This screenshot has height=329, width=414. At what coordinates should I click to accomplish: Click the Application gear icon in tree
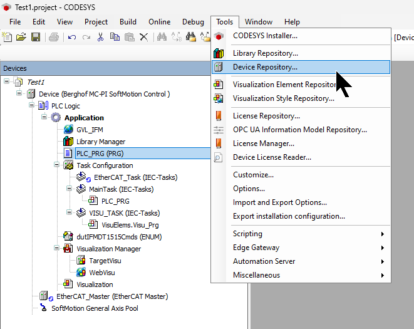pos(56,117)
